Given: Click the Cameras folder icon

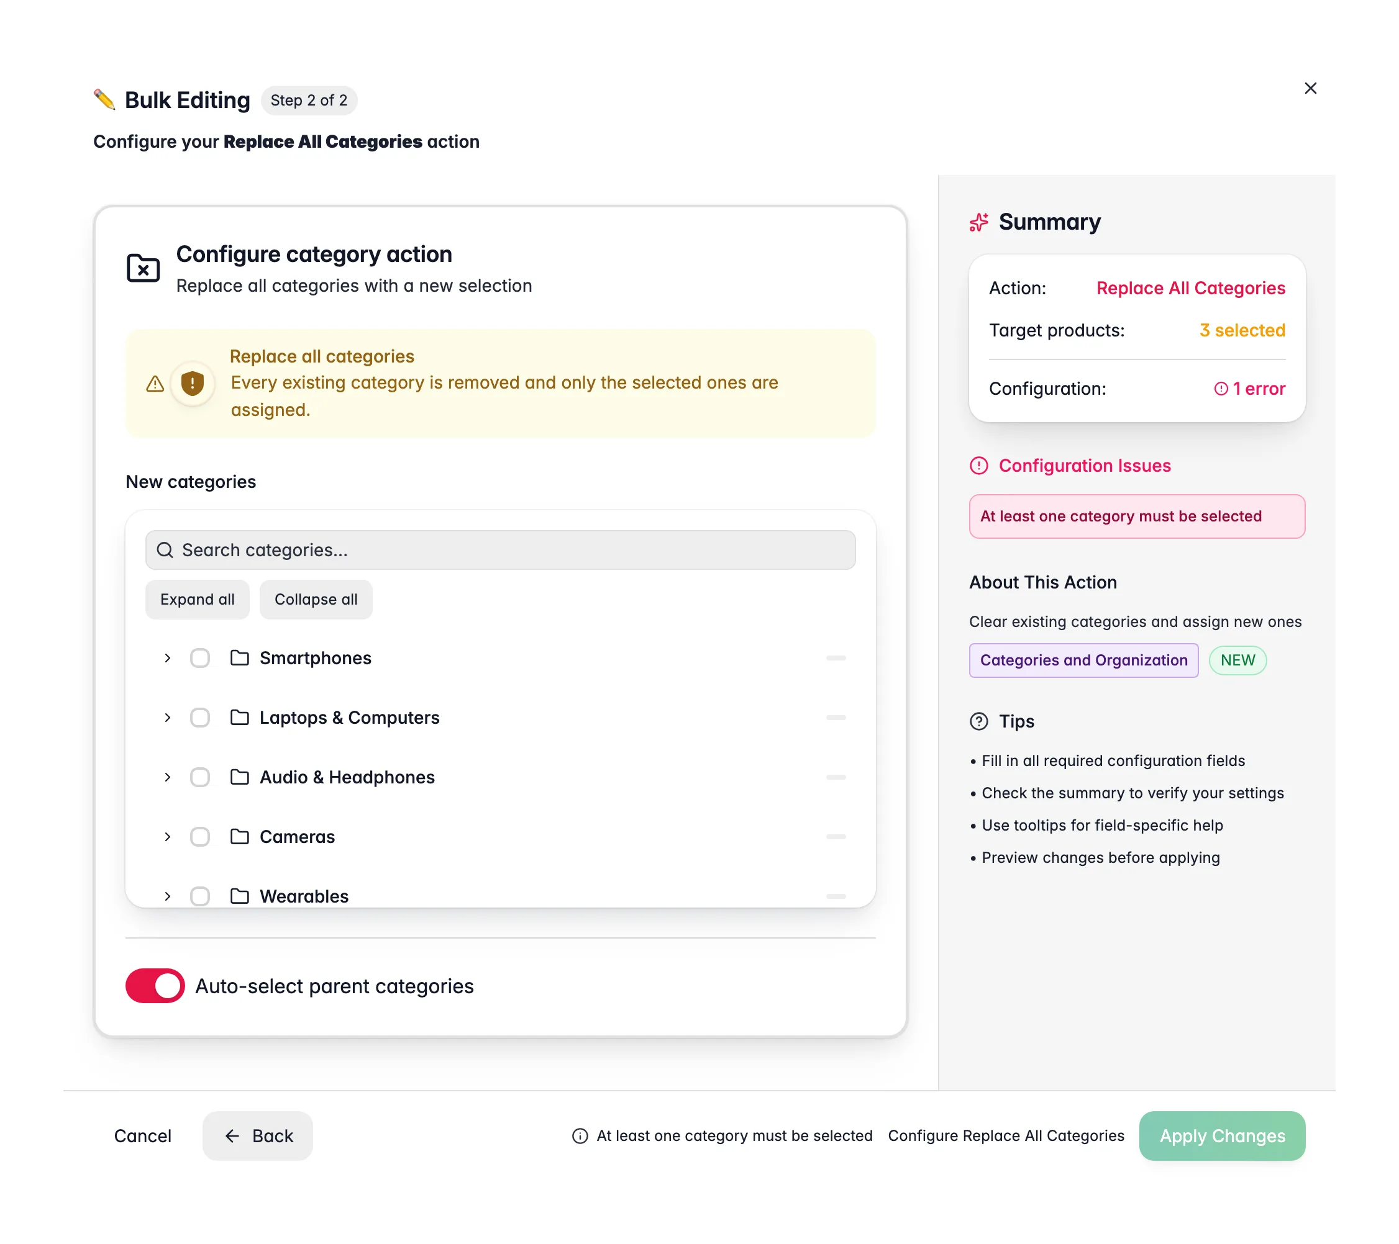Looking at the screenshot, I should click(240, 836).
